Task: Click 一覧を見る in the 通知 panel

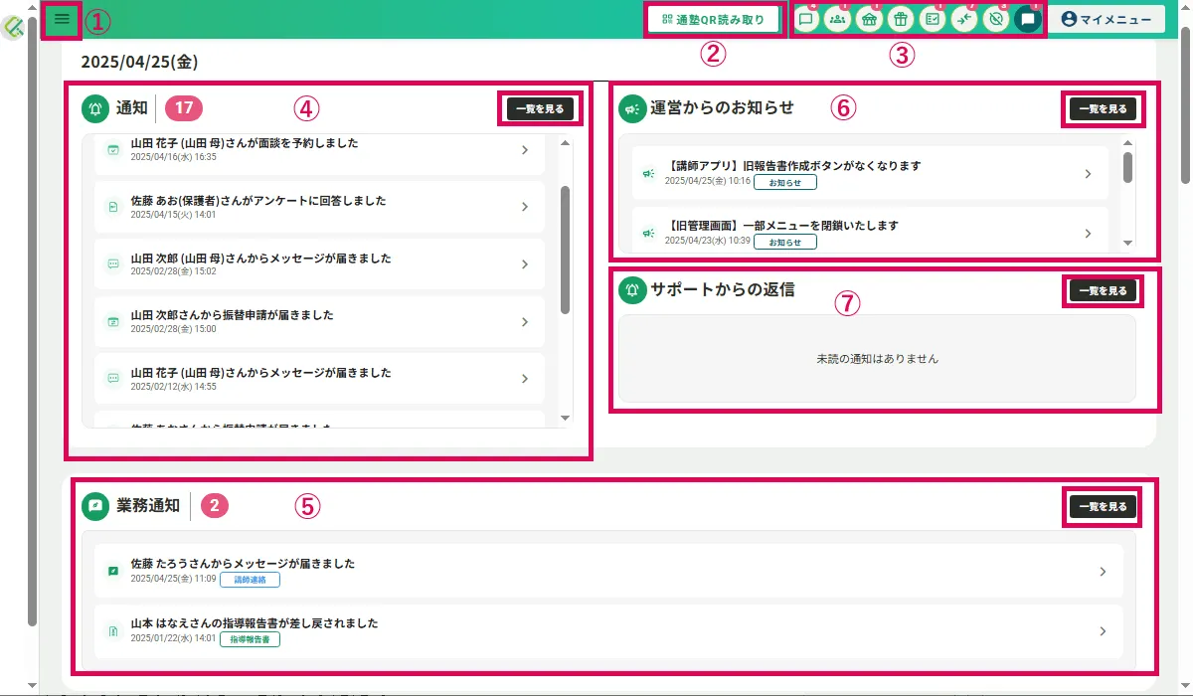Action: tap(541, 109)
